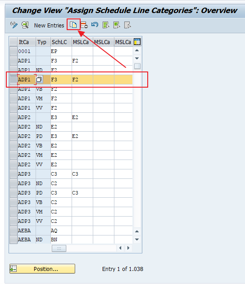Select the ADP3 ND row selector
The width and height of the screenshot is (245, 284).
pos(14,183)
